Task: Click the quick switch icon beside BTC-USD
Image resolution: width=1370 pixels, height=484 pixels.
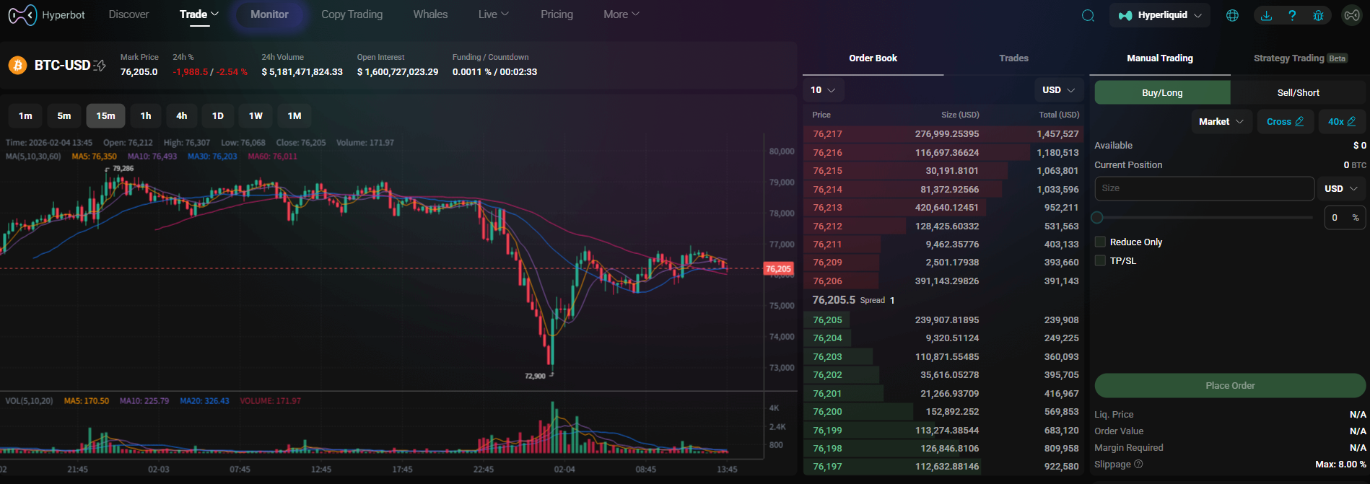Action: click(100, 66)
